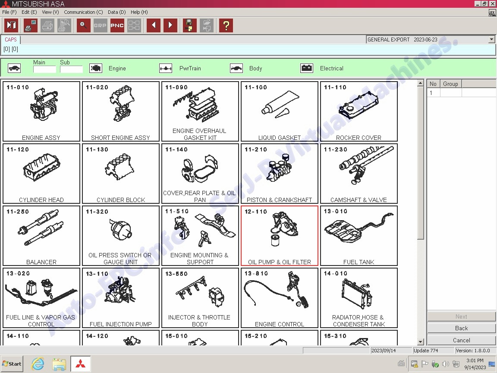The image size is (497, 373).
Task: Open the Communication (C) menu
Action: (x=83, y=12)
